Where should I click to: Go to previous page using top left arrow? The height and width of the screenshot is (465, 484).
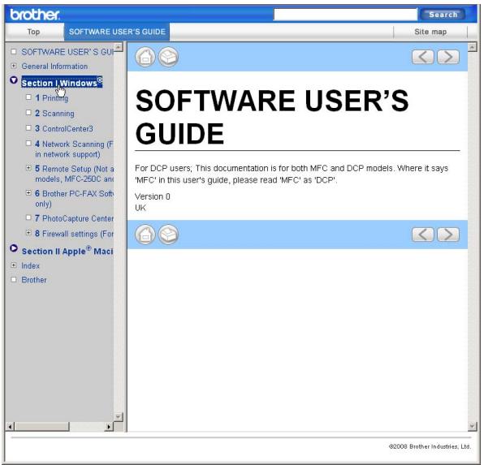point(423,57)
